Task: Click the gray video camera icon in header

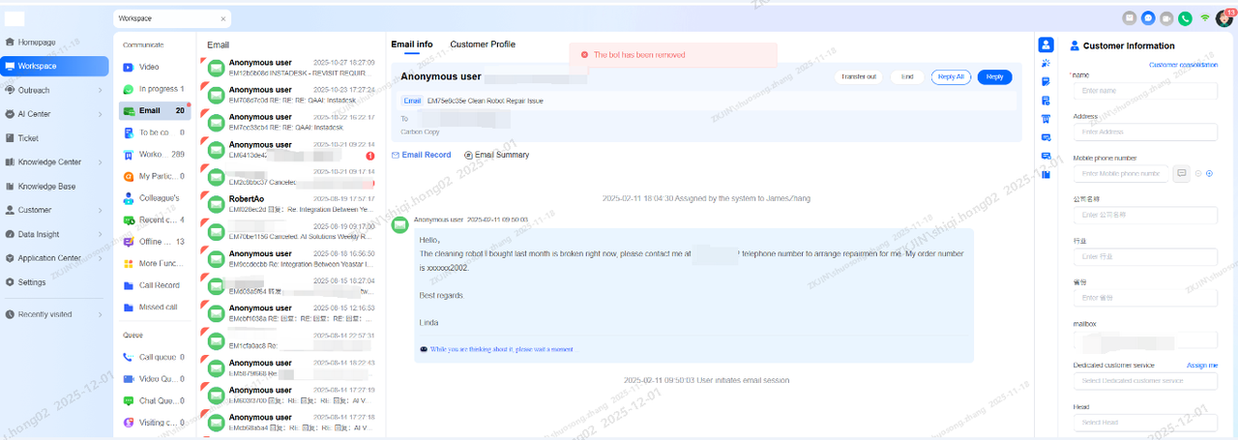Action: 1166,18
